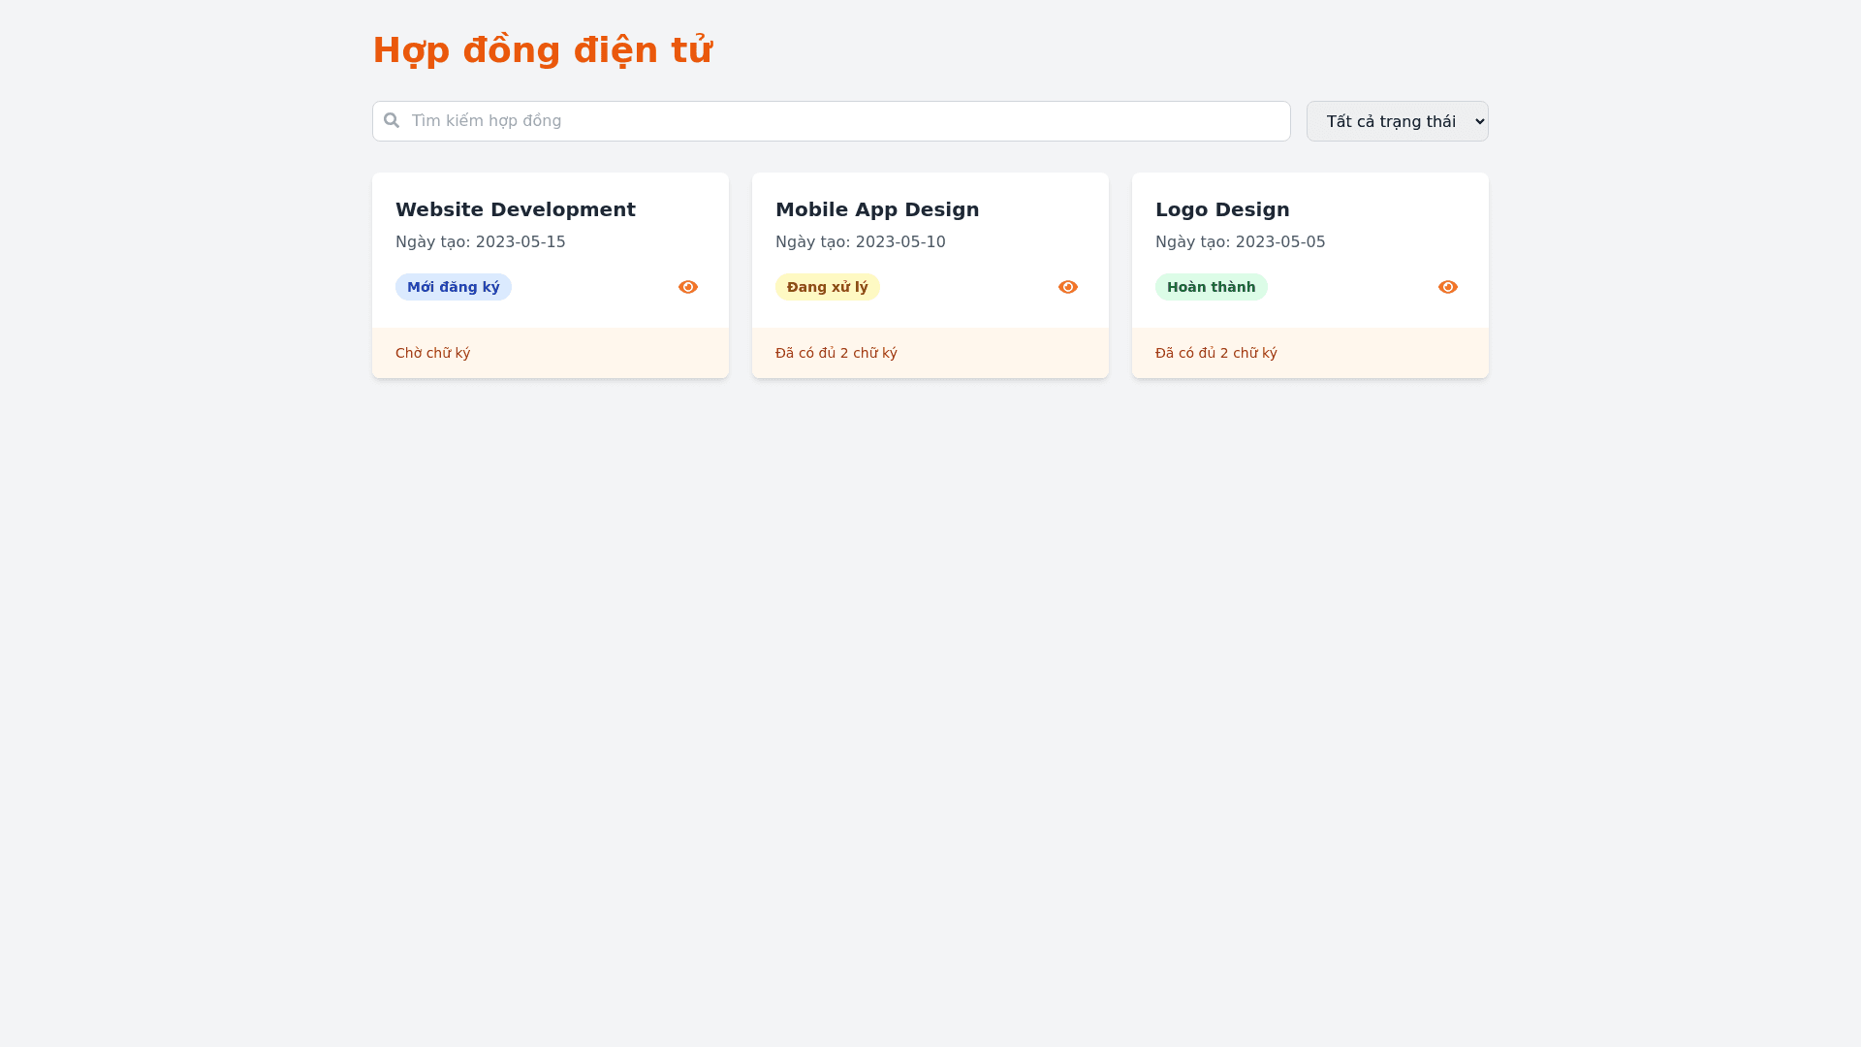Screen dimensions: 1861x1047
Task: Click the 'Hoàn thành' status badge
Action: pos(1211,287)
